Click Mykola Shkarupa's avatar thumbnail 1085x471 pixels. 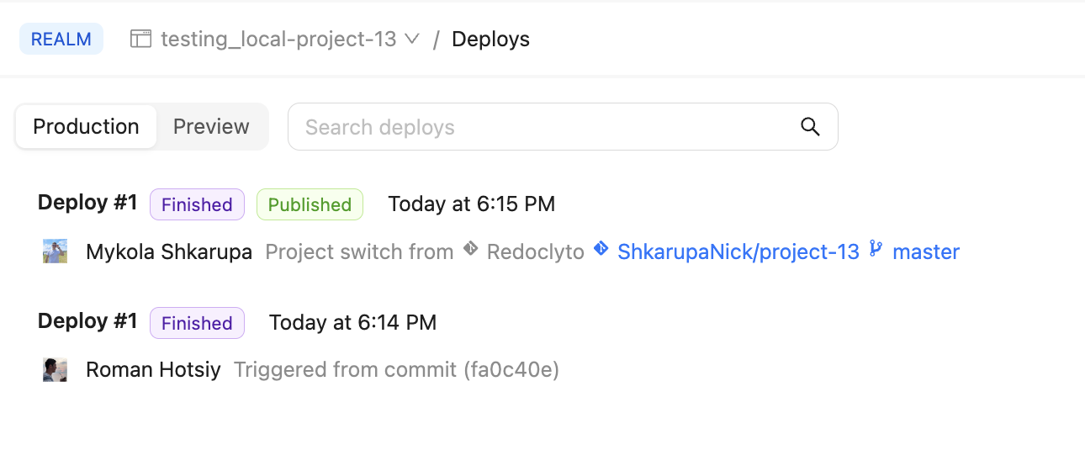(56, 251)
